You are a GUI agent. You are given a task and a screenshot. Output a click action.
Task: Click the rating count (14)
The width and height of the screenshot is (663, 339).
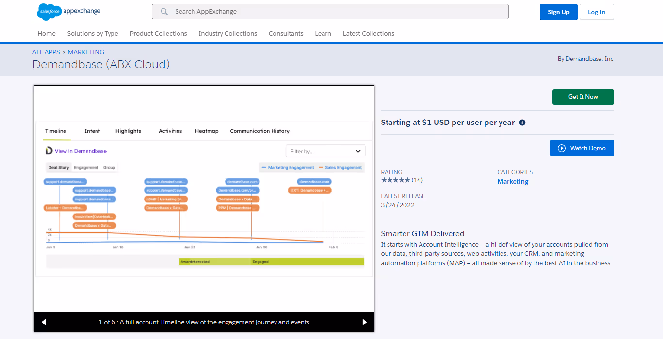pyautogui.click(x=417, y=180)
